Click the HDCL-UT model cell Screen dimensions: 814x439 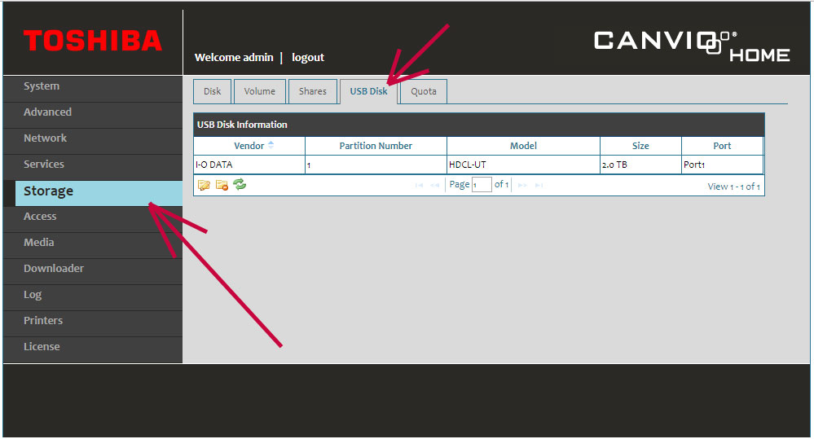tap(523, 165)
